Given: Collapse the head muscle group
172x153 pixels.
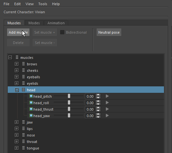Looking at the screenshot, I should click(17, 90).
